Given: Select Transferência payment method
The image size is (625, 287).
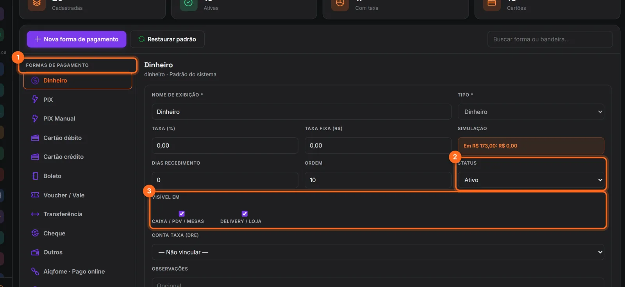Looking at the screenshot, I should (x=78, y=214).
